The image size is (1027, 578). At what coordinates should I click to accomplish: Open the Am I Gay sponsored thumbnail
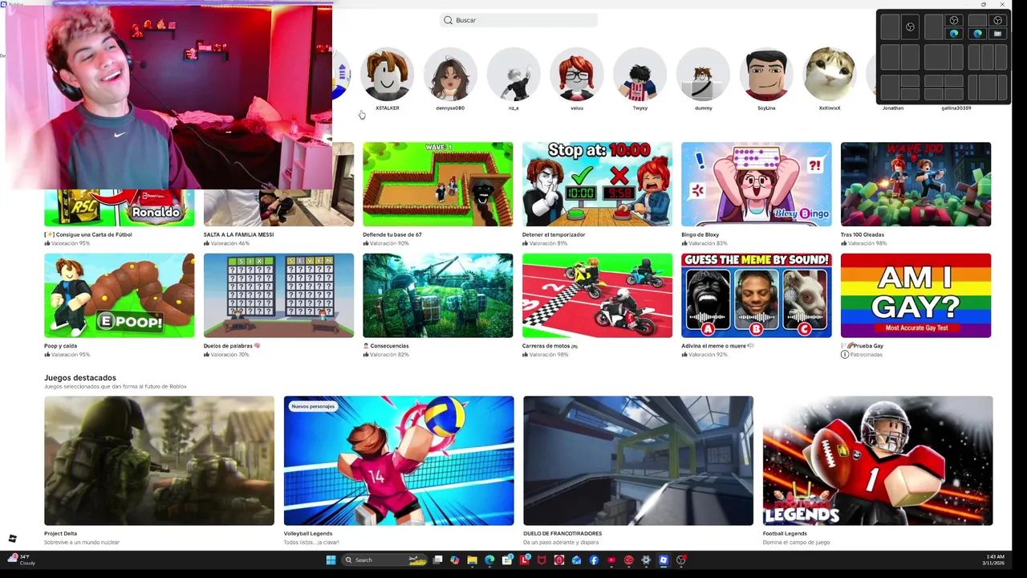[x=915, y=295]
